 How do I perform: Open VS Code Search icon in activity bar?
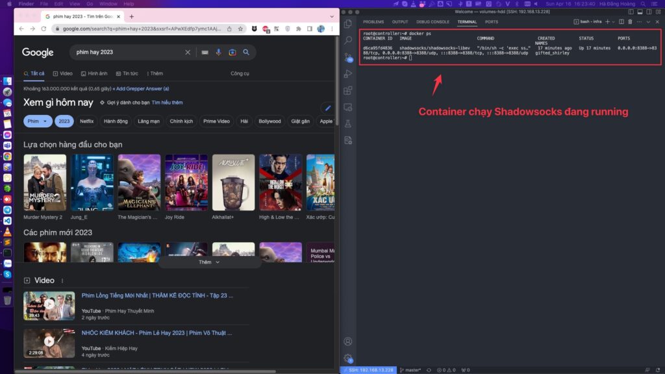[x=348, y=40]
